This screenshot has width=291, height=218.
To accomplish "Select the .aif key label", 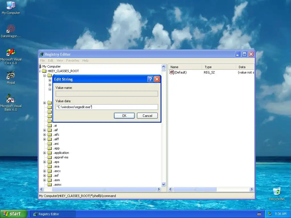I will pos(56,130).
